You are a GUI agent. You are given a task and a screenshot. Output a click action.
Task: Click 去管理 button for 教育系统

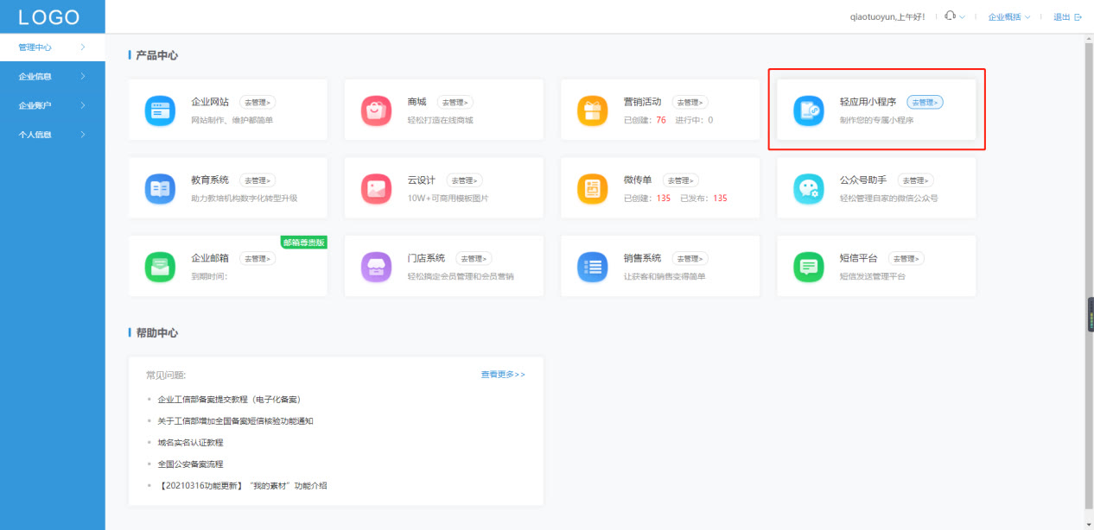(258, 180)
